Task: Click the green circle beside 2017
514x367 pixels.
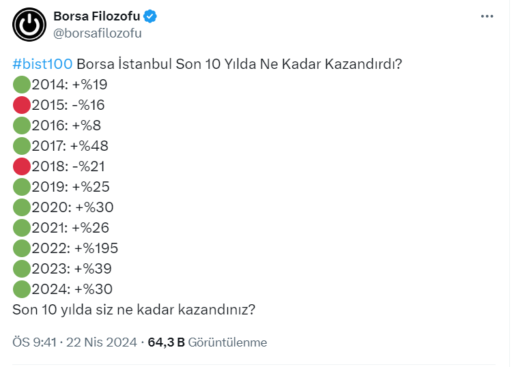Action: (22, 146)
